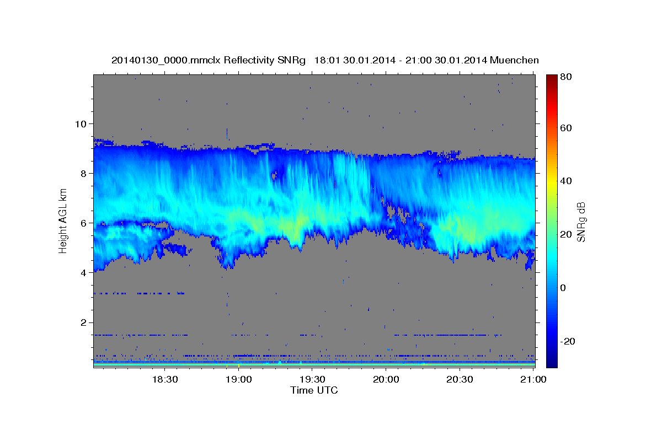Click the 19:30 time tick label

click(x=312, y=379)
